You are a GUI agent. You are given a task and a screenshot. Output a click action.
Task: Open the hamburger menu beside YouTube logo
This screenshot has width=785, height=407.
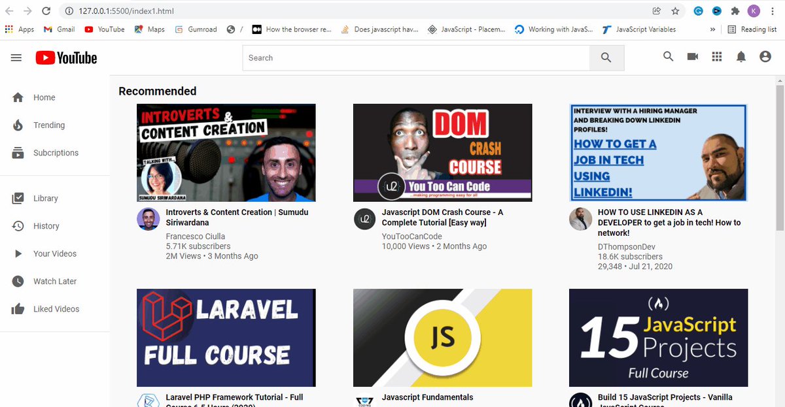[x=16, y=57]
